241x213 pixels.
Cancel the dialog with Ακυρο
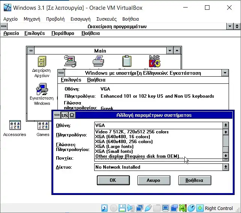click(x=154, y=180)
